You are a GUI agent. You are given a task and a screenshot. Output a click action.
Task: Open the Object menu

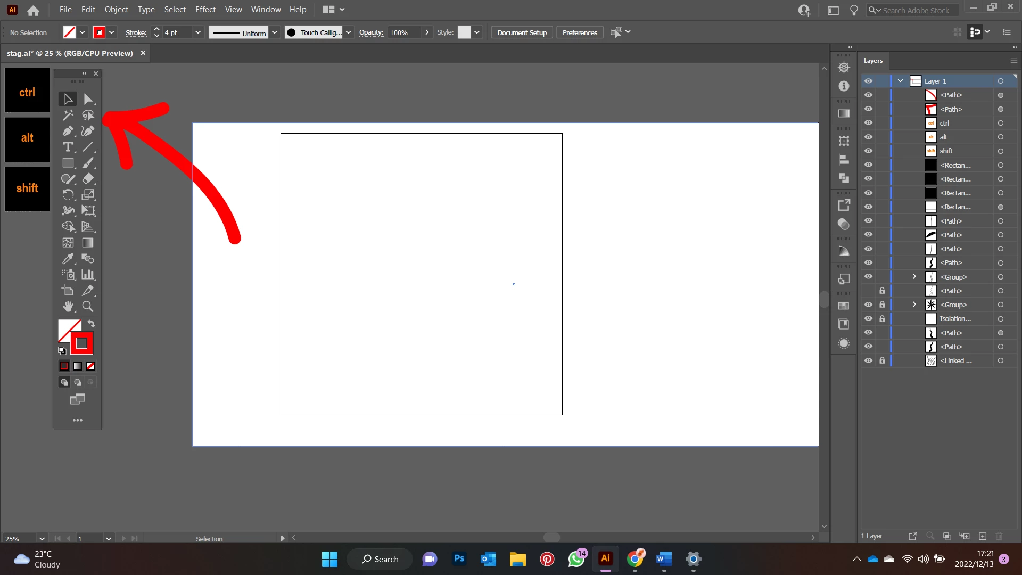tap(116, 10)
